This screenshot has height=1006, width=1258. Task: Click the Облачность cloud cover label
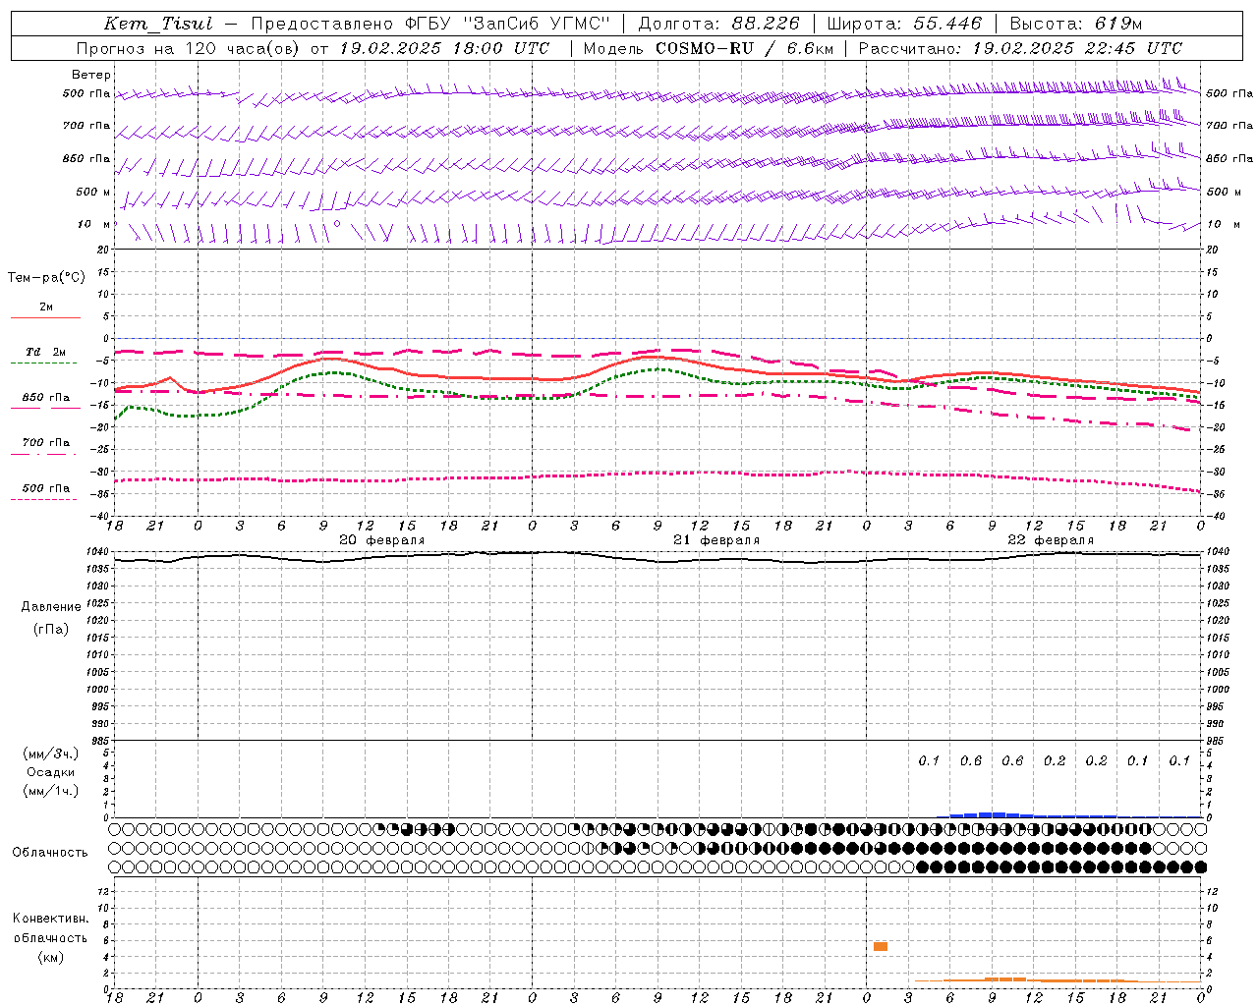[50, 852]
